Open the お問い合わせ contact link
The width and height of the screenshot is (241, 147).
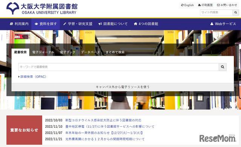227,5
